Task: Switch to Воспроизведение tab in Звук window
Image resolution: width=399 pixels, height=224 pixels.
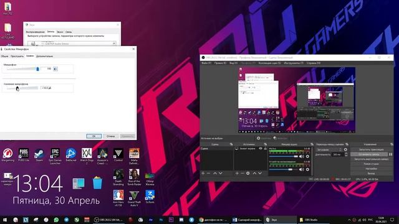Action: (35, 32)
